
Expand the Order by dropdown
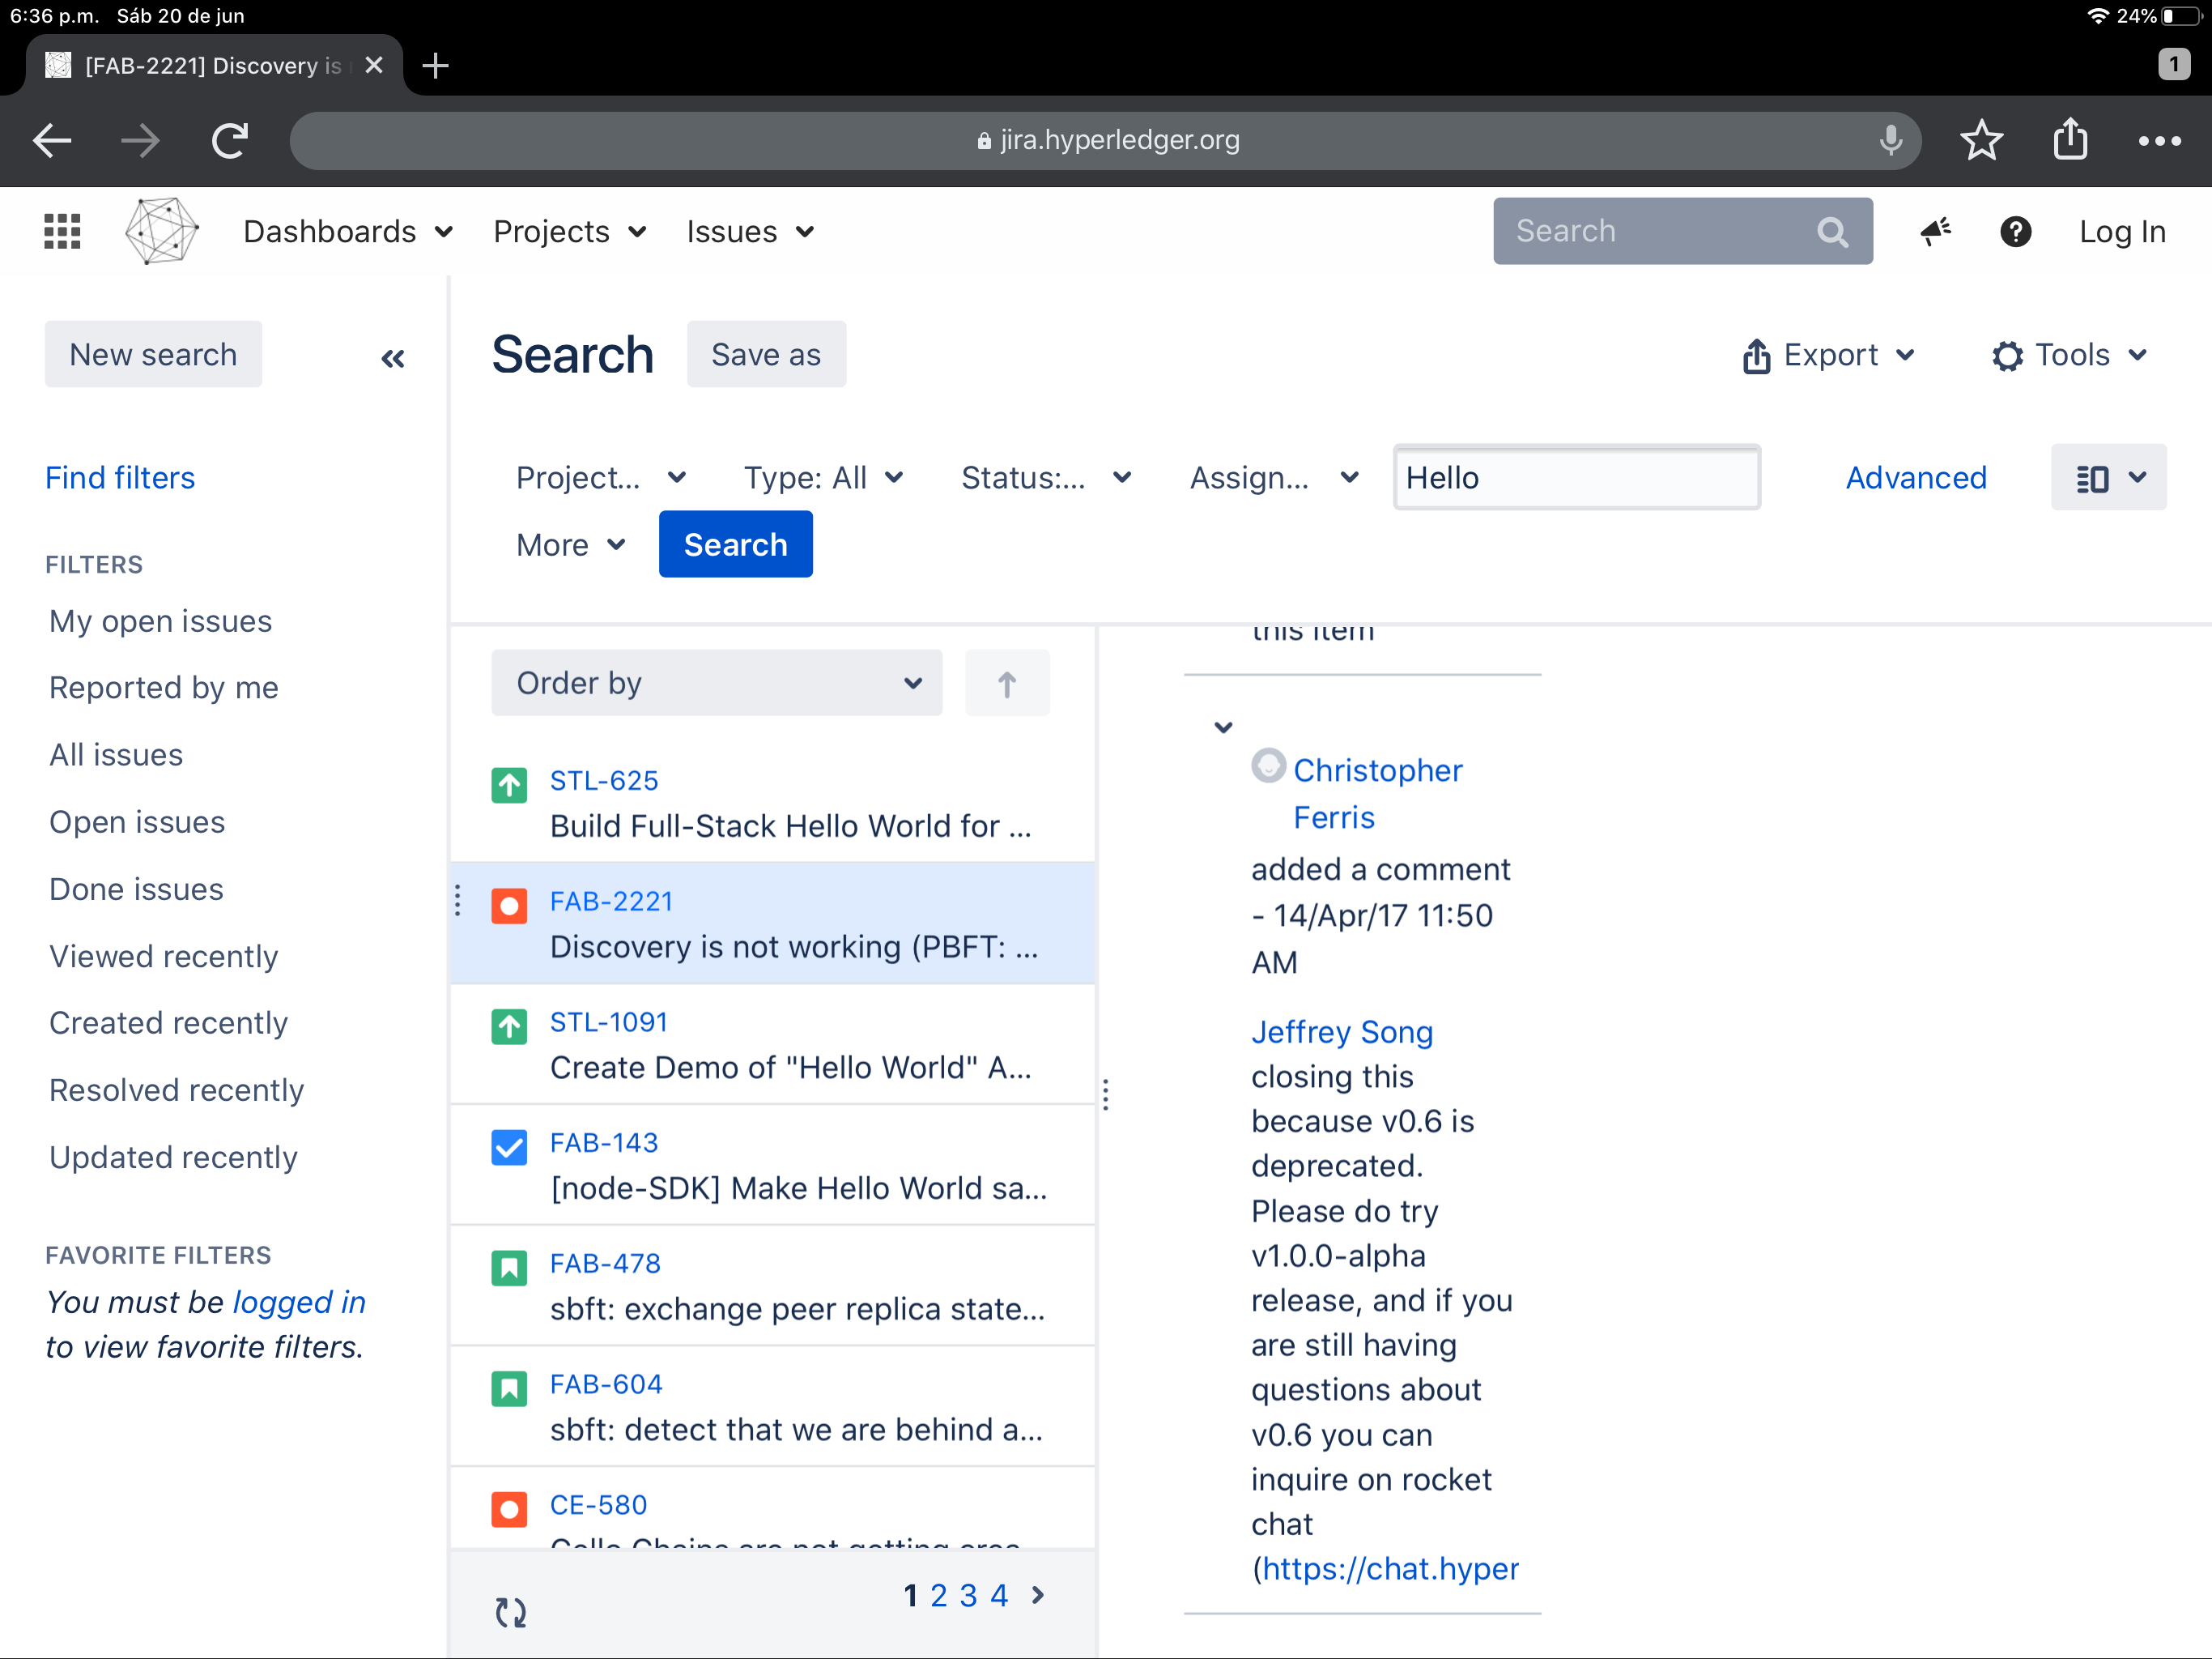pyautogui.click(x=716, y=684)
